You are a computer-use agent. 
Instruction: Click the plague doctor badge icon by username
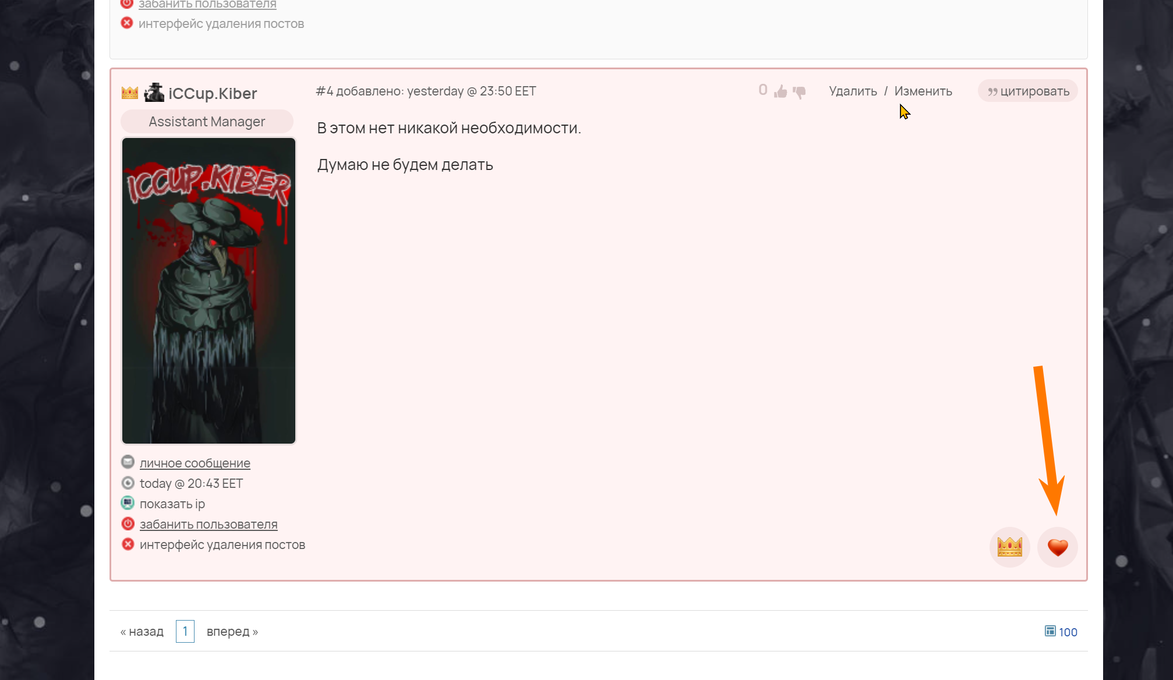click(154, 93)
